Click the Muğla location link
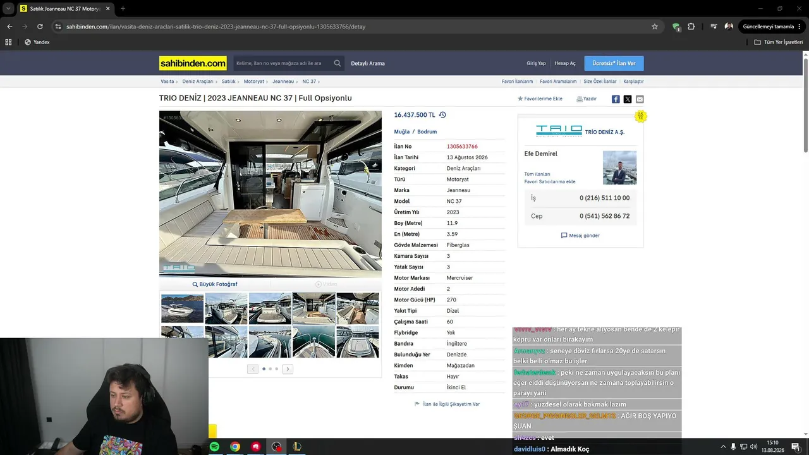The height and width of the screenshot is (455, 809). 402,132
